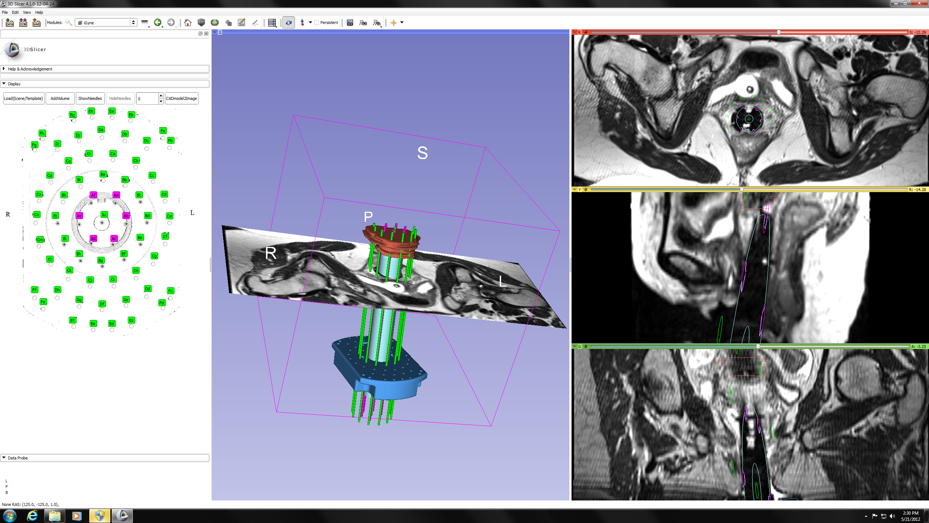The height and width of the screenshot is (523, 929).
Task: Click the ShowNeedles button
Action: (90, 98)
